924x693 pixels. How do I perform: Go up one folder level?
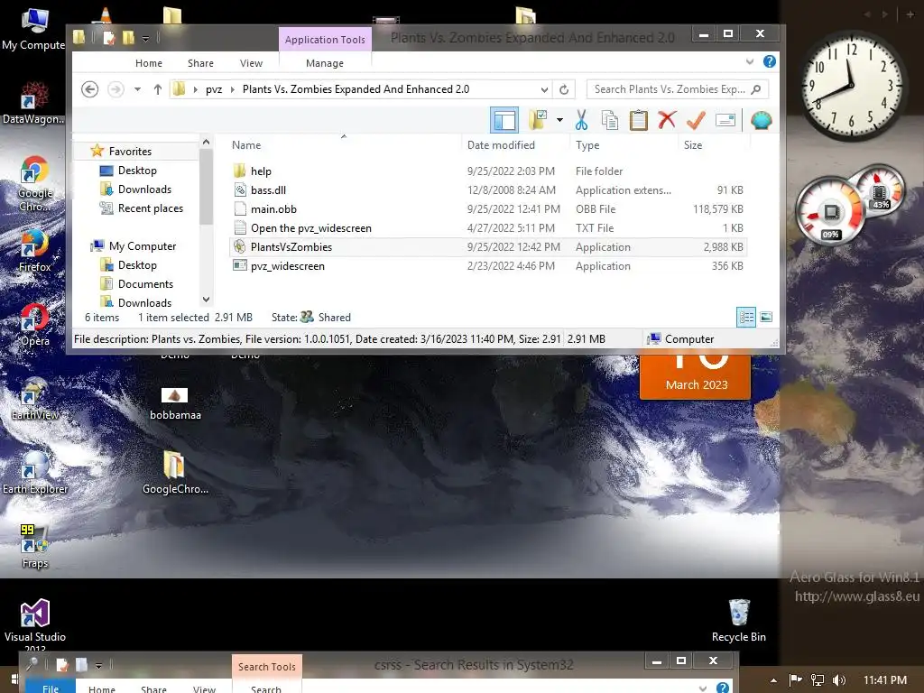point(157,89)
